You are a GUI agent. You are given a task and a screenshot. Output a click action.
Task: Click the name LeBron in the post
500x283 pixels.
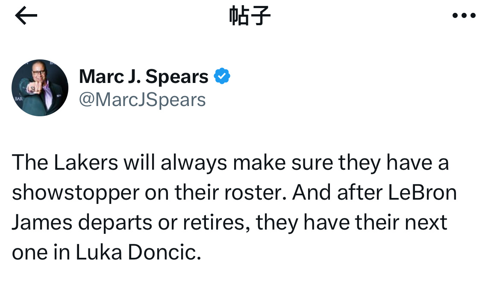pyautogui.click(x=422, y=192)
